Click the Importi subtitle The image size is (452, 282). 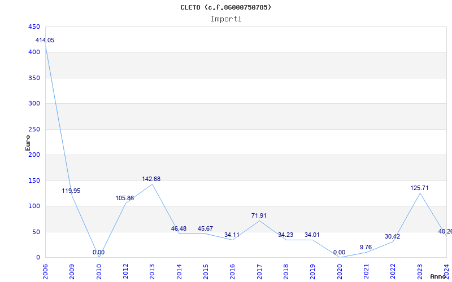click(x=226, y=19)
